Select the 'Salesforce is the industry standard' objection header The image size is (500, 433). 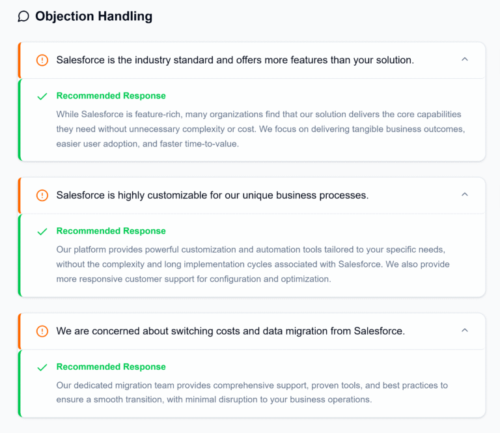coord(235,60)
